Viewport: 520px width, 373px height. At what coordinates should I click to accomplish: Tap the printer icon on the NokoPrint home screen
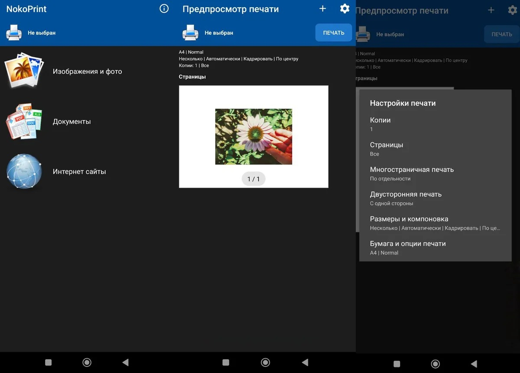pyautogui.click(x=14, y=32)
